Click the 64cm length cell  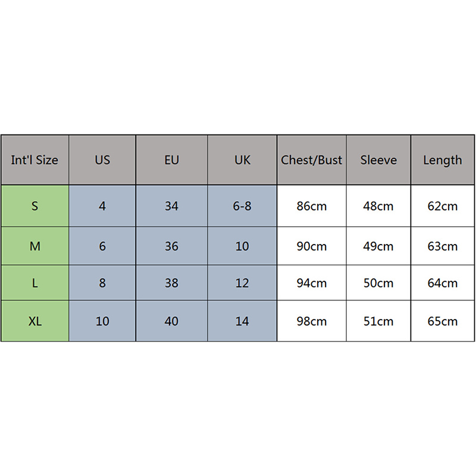(443, 283)
